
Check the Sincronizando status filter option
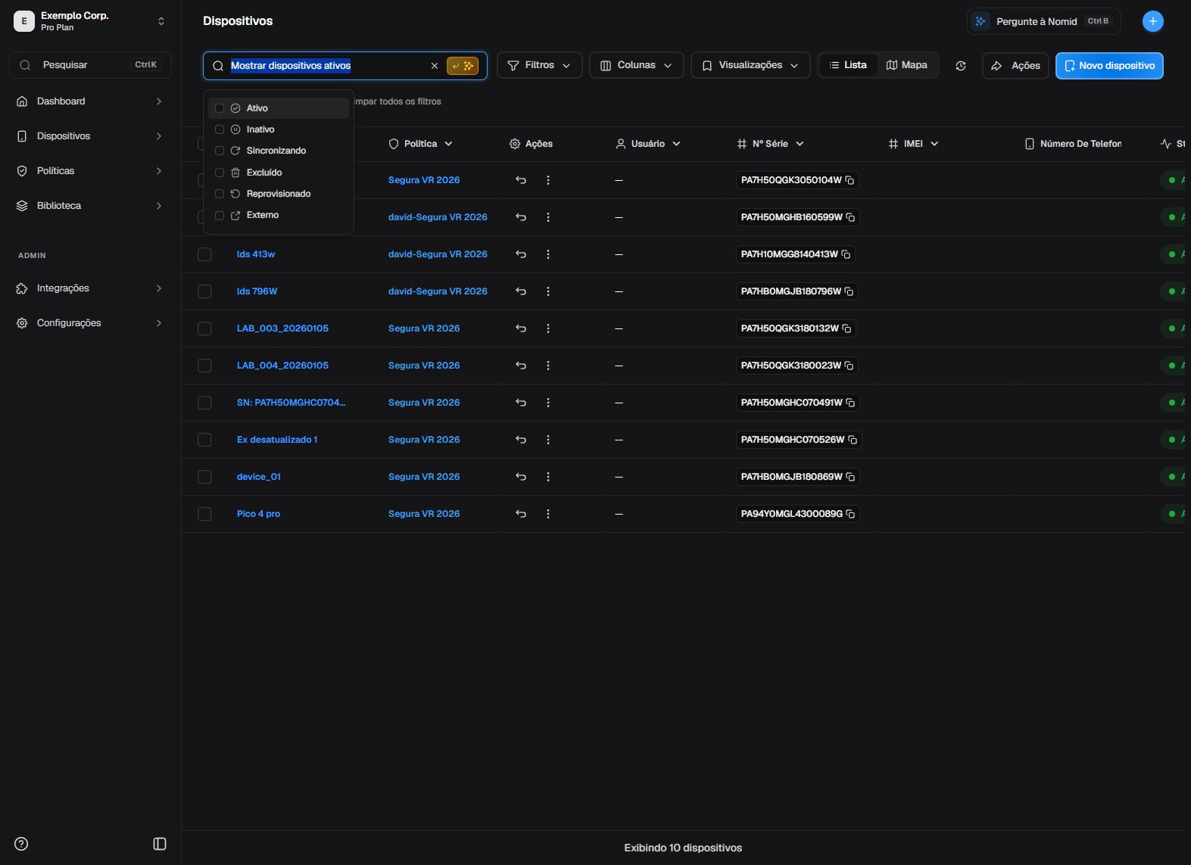(220, 151)
